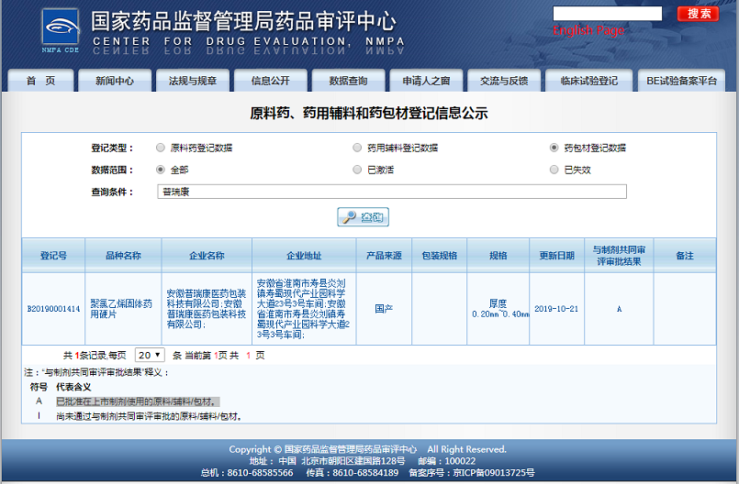Click the 国家药品监督管理局药品审评中心 header title
The width and height of the screenshot is (739, 484).
[x=243, y=21]
